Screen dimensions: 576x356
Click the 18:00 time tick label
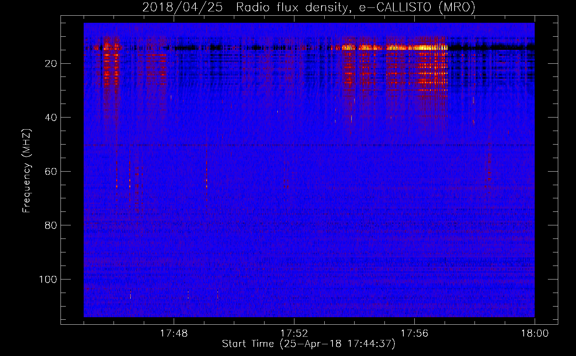pyautogui.click(x=535, y=334)
